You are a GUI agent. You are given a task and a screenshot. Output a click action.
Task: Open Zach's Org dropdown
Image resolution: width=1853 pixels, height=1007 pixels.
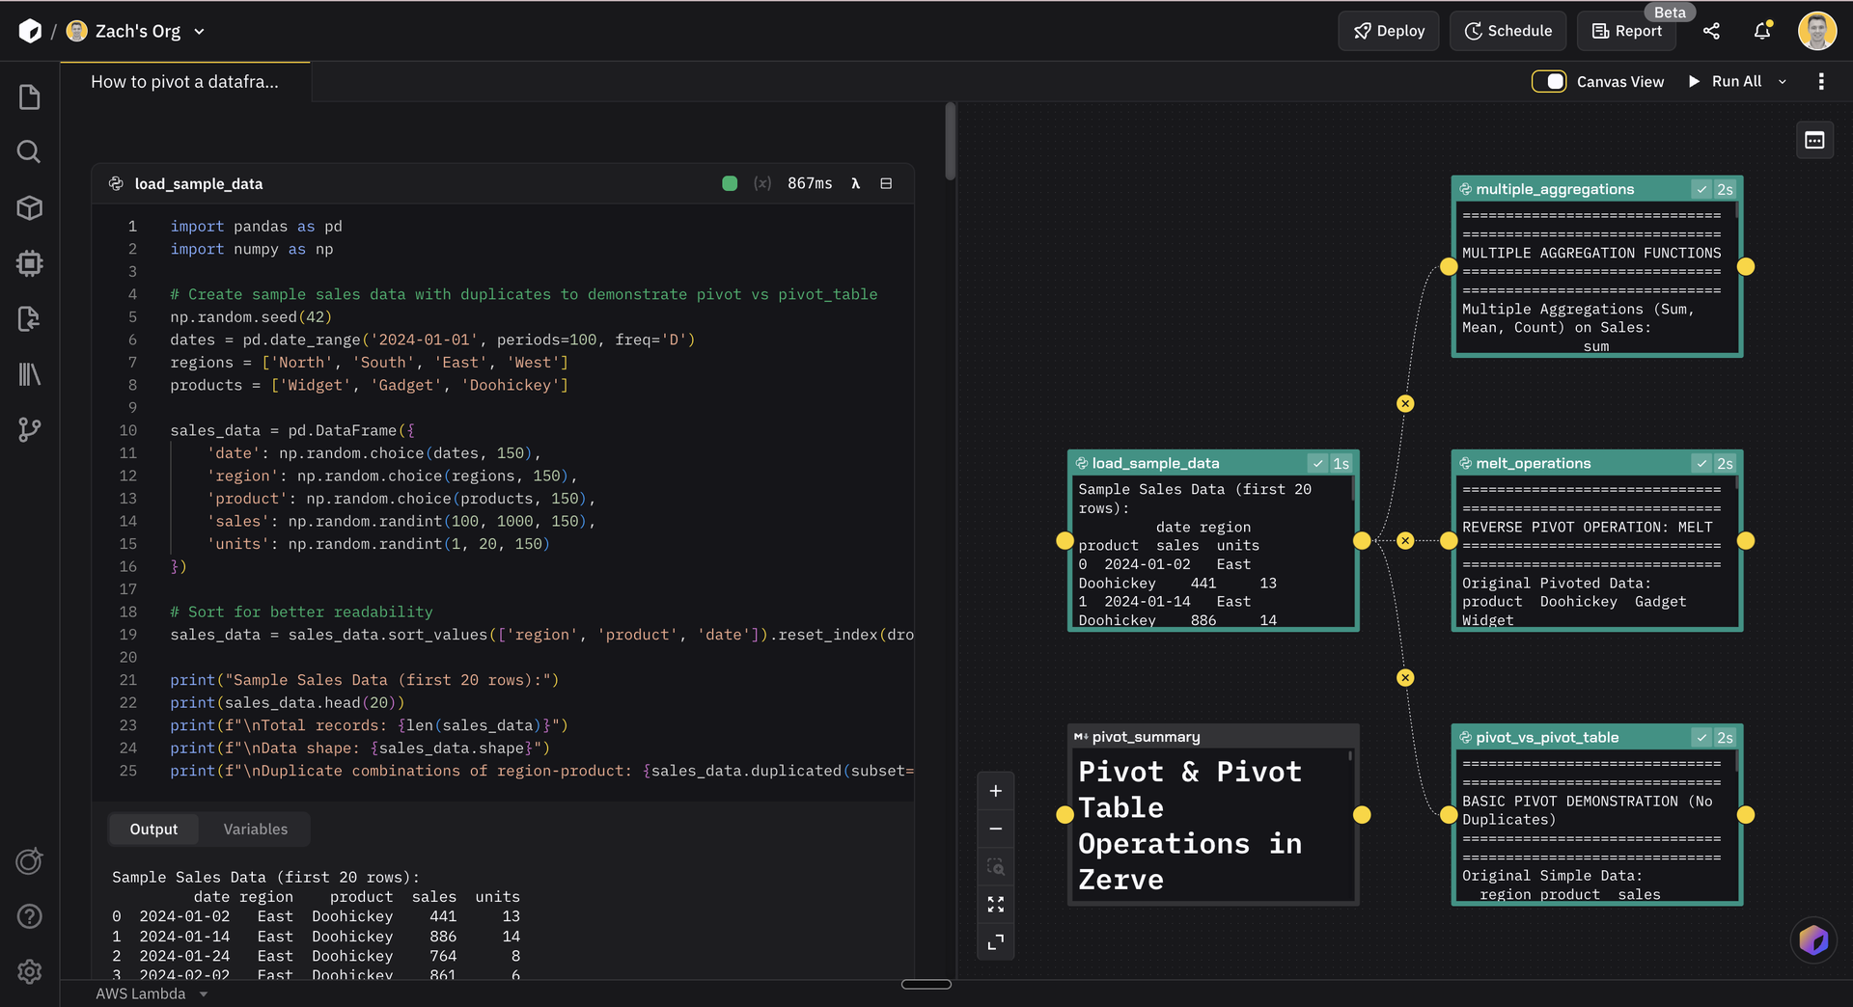coord(136,31)
